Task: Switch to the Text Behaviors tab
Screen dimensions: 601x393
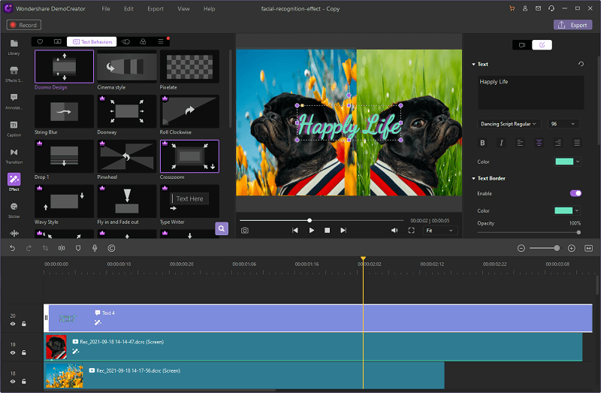Action: (x=92, y=42)
